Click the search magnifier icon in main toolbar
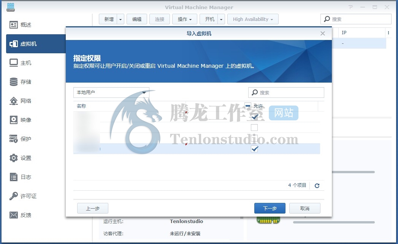398x244 pixels. (327, 19)
